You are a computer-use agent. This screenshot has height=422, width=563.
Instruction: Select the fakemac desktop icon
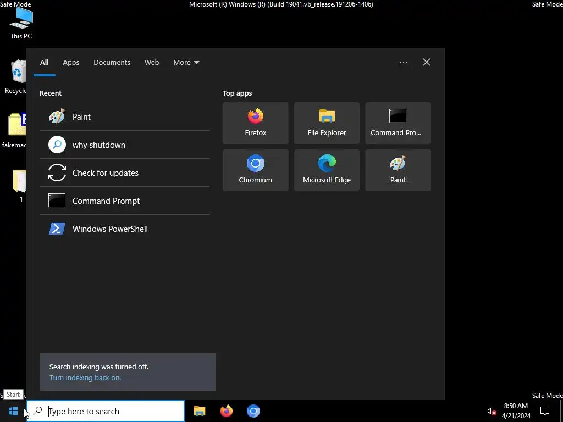14,131
